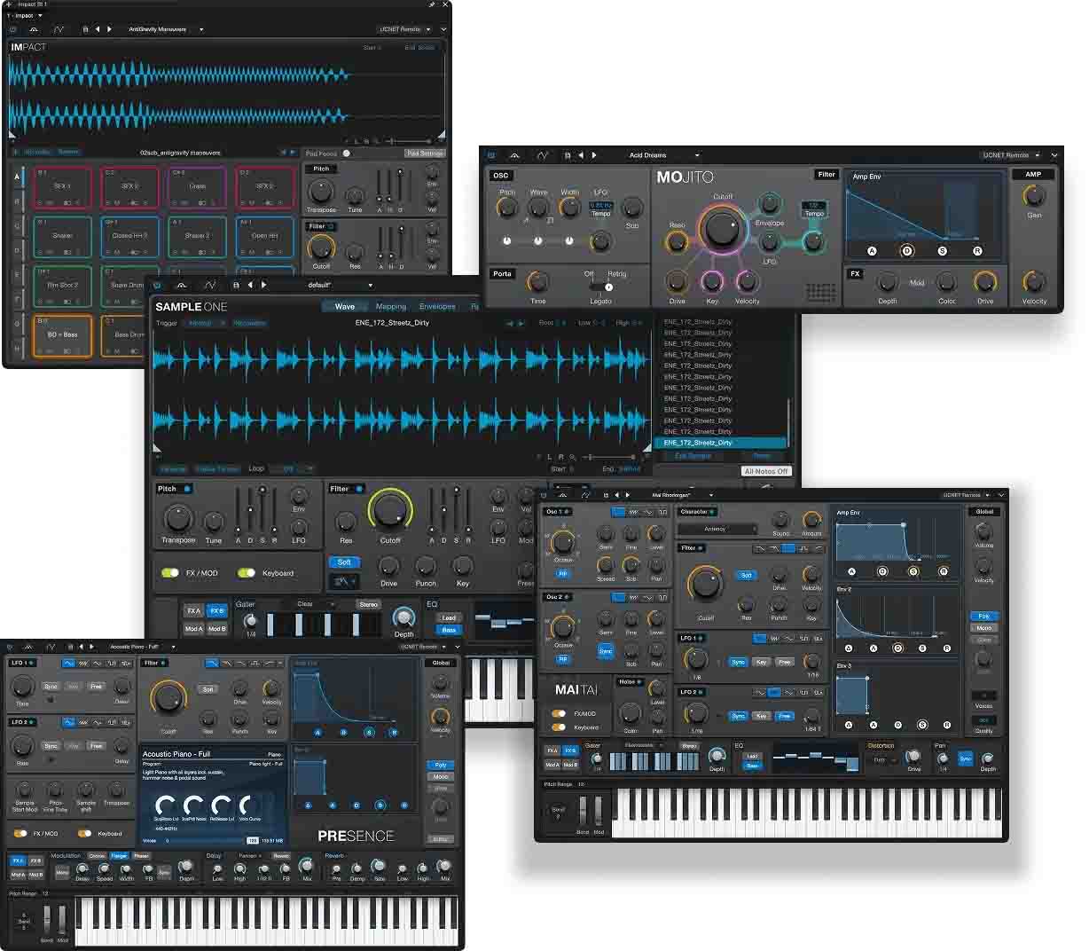Select FX B tab in Sample One
Viewport: 1089px width, 951px height.
click(217, 610)
